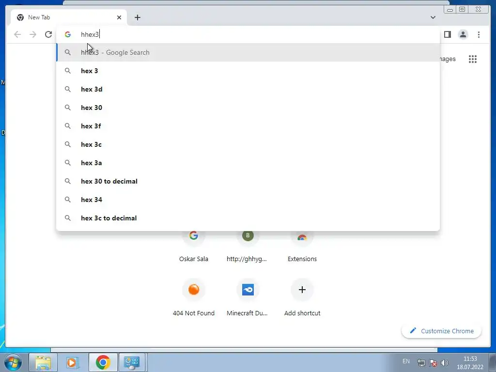Open the network tray icon

tap(421, 363)
